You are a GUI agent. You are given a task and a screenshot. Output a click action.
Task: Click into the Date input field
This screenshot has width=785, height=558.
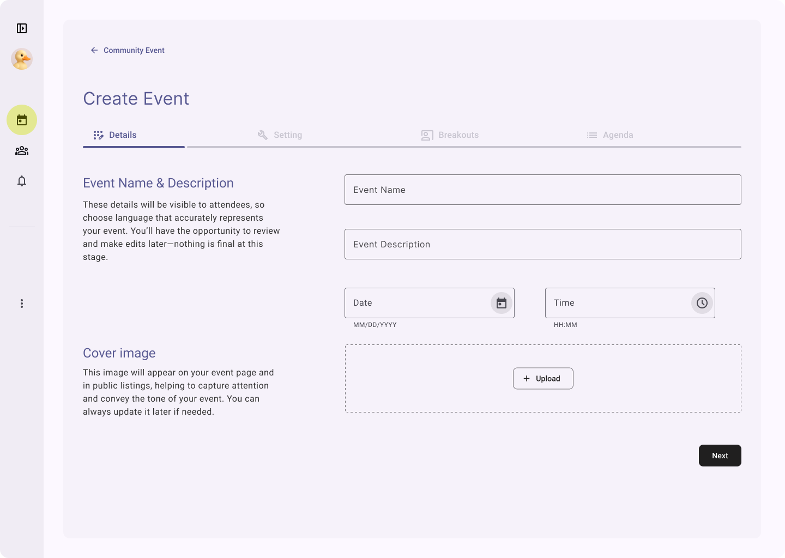[x=414, y=303]
